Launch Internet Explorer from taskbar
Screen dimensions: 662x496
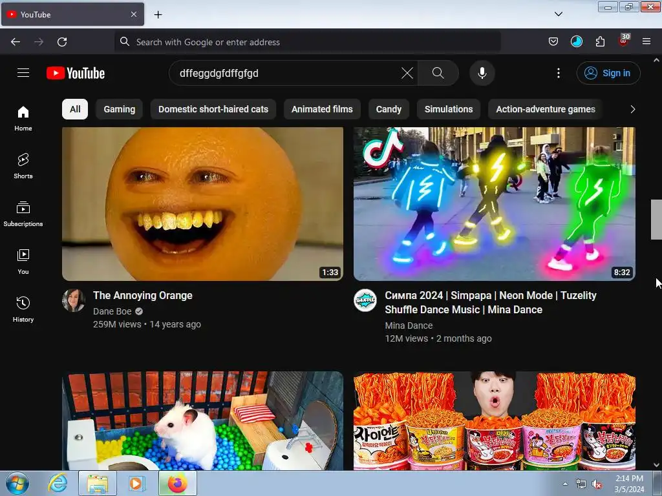58,483
